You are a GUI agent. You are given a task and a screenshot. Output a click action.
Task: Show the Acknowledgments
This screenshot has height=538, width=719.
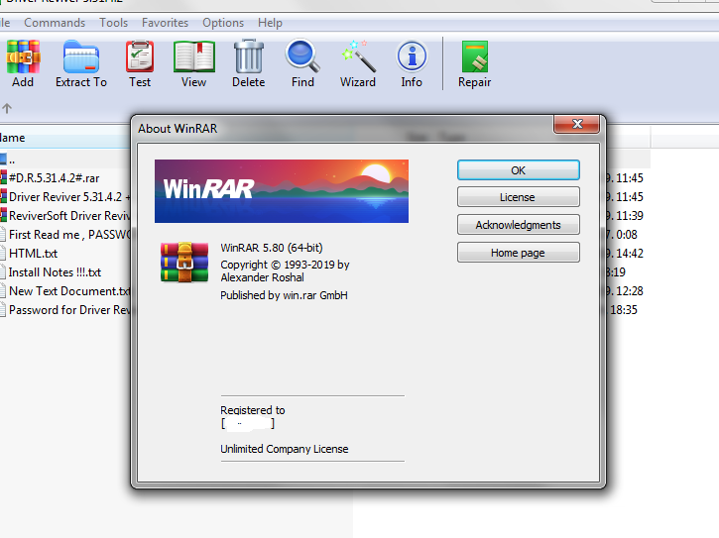point(518,225)
